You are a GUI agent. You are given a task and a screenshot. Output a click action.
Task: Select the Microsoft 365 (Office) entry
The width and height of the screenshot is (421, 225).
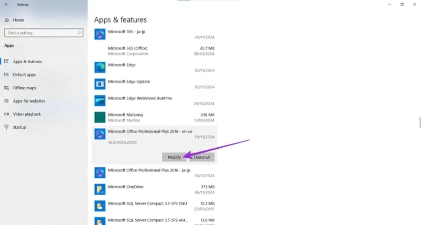tap(154, 51)
